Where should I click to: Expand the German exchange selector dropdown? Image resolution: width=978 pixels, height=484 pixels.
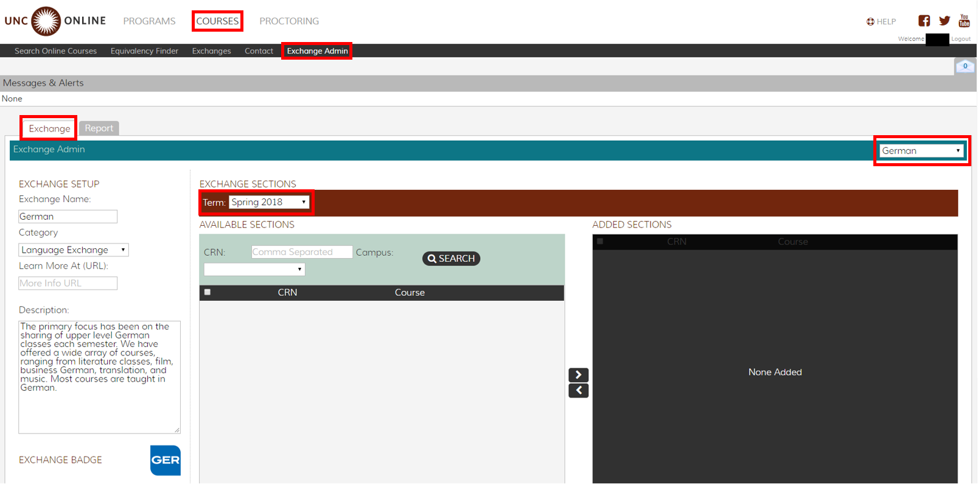coord(921,151)
